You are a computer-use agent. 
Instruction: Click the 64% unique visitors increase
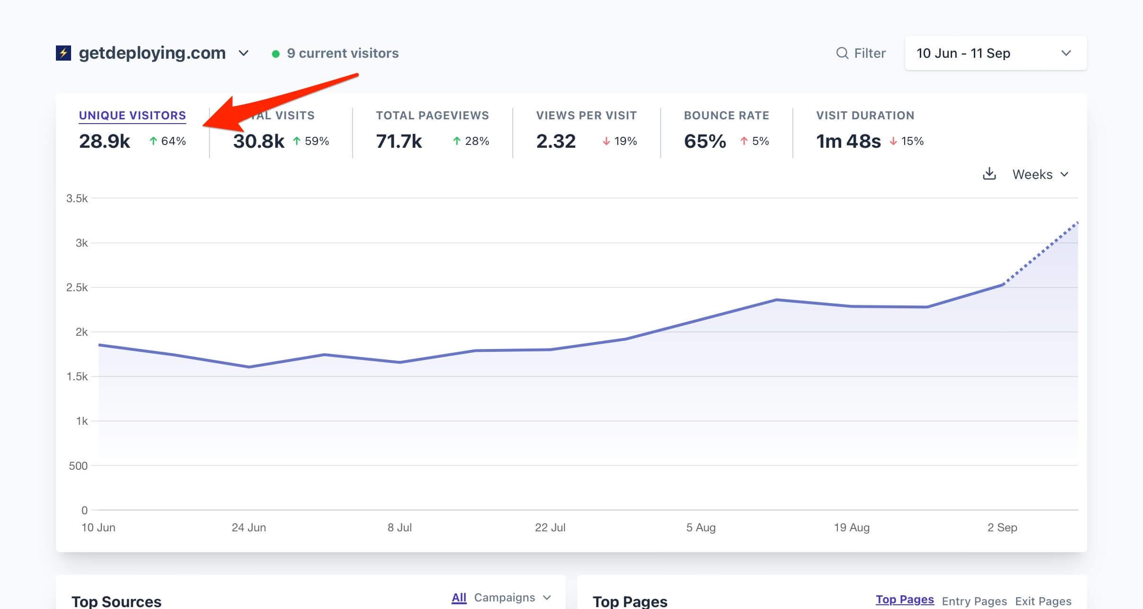click(168, 141)
